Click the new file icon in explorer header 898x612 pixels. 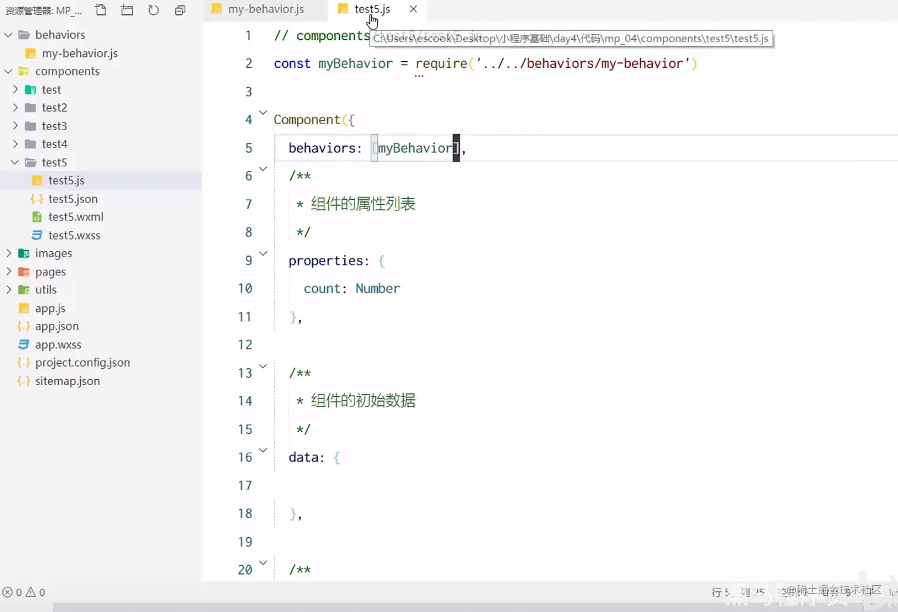click(101, 10)
